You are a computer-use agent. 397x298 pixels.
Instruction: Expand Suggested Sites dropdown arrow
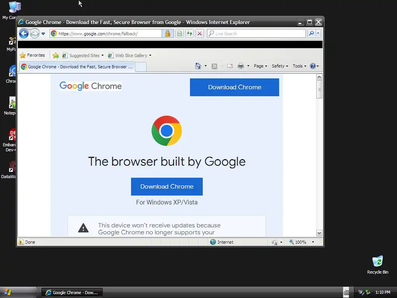(x=102, y=55)
